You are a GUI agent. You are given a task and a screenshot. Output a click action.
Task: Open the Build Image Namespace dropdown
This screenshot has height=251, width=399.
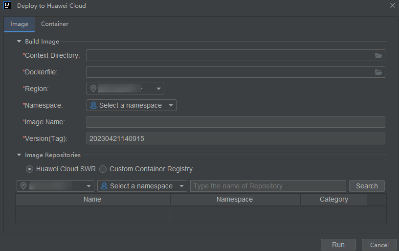(132, 105)
